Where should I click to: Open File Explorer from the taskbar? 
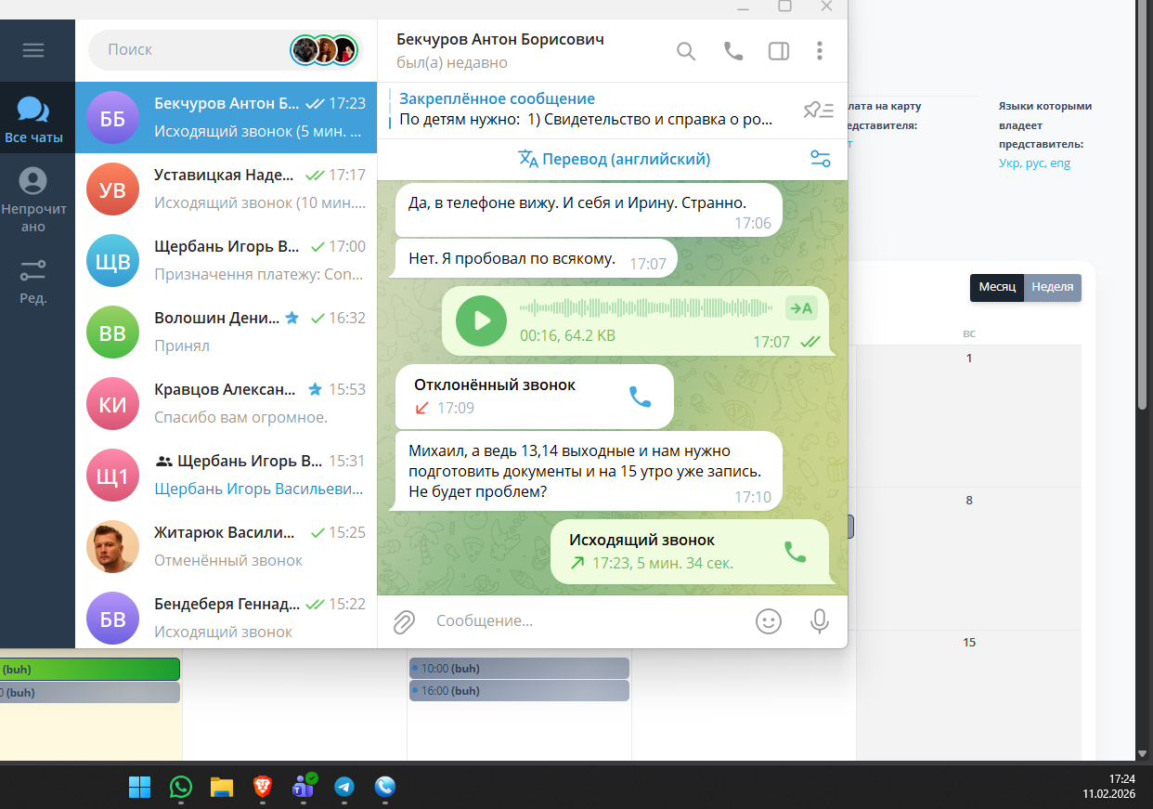click(221, 787)
